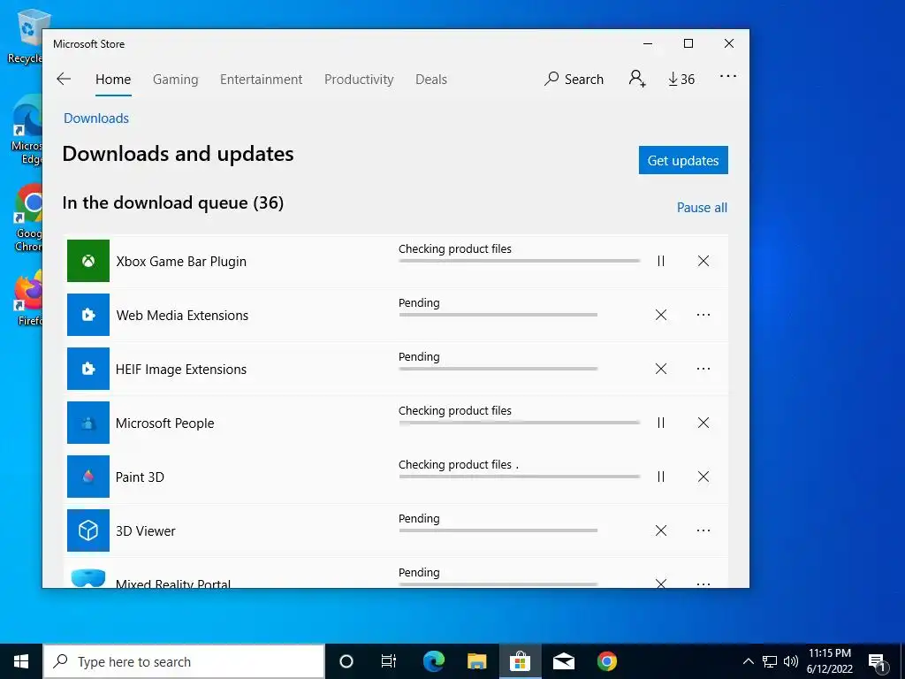
Task: Switch to the Home tab
Action: point(113,79)
